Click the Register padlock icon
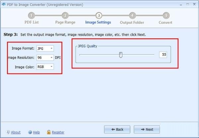 49,132
